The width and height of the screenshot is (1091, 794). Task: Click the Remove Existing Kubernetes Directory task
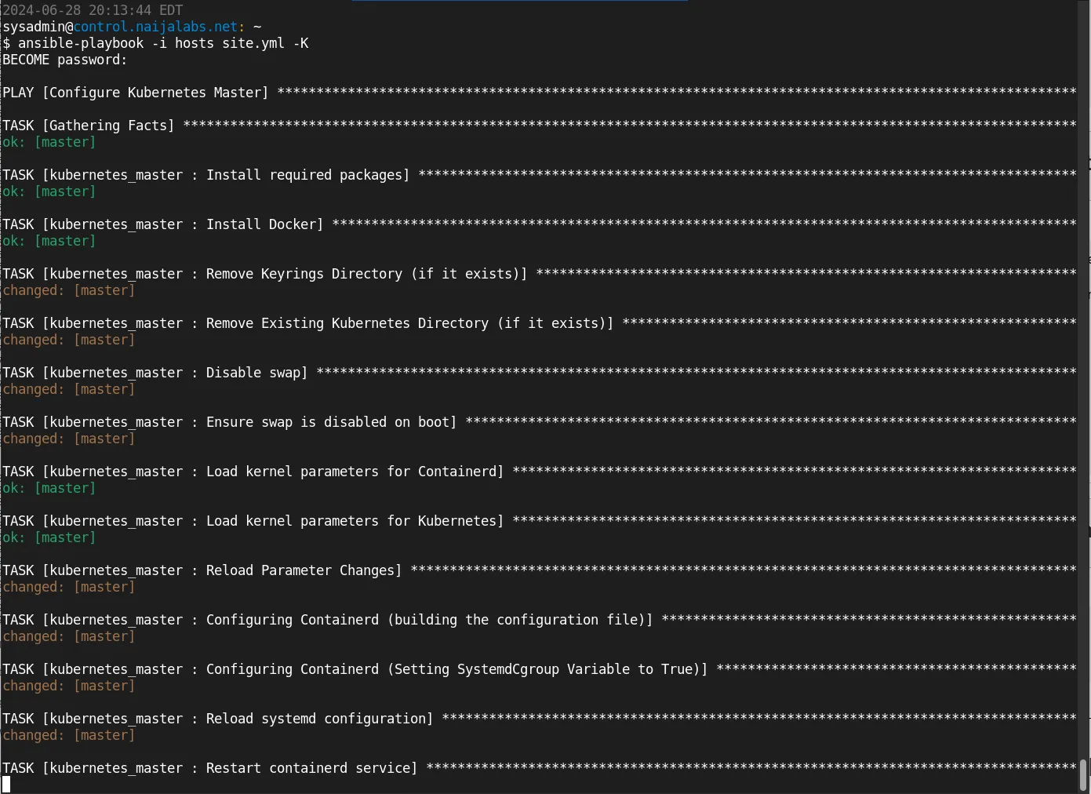pyautogui.click(x=539, y=323)
